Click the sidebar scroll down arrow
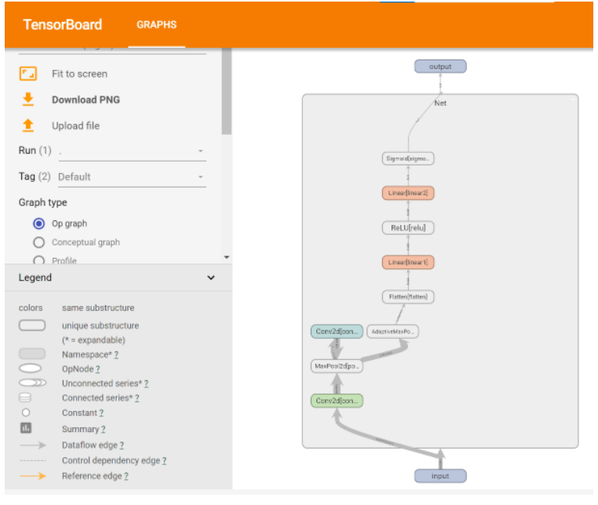 [x=227, y=257]
